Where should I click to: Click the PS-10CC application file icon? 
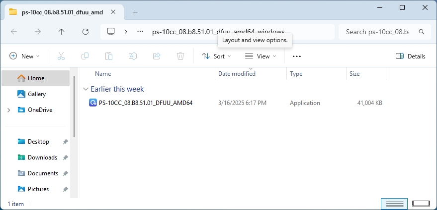coord(93,103)
